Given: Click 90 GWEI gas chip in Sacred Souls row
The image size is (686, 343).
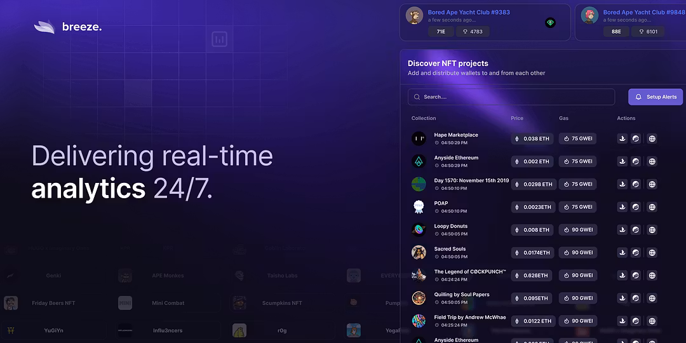Looking at the screenshot, I should pos(577,252).
